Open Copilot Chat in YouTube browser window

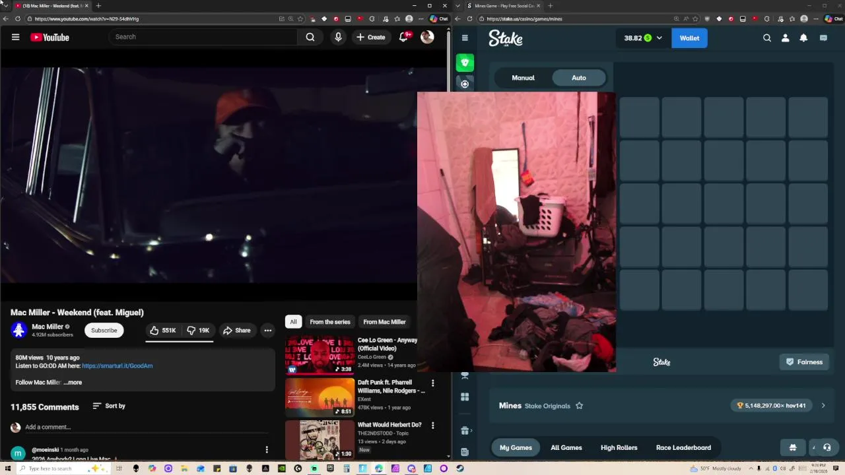[x=439, y=18]
